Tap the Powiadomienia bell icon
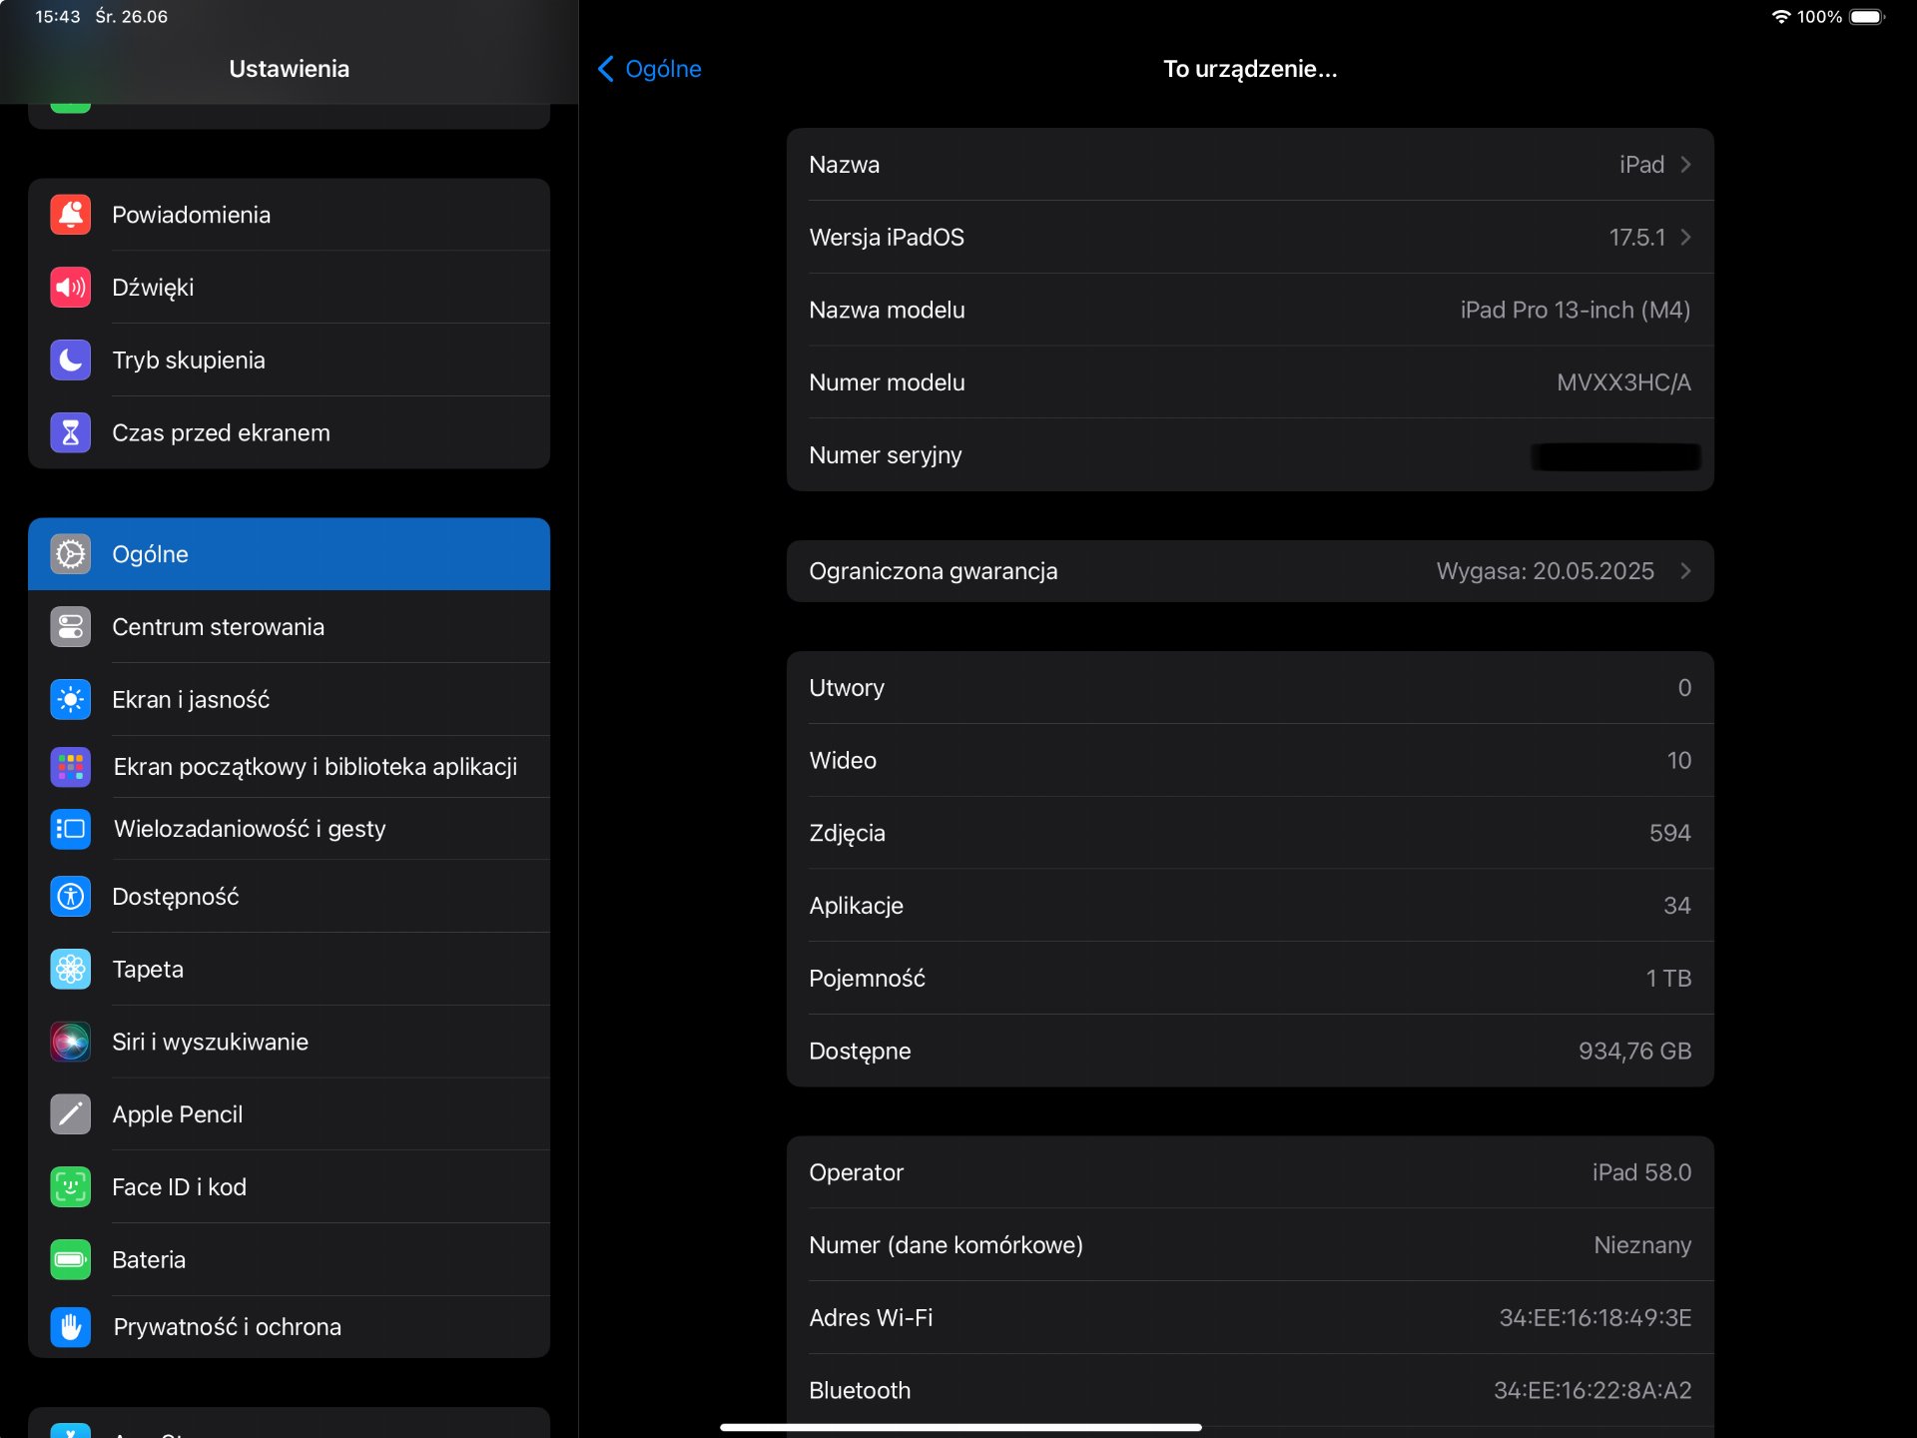 pyautogui.click(x=70, y=215)
